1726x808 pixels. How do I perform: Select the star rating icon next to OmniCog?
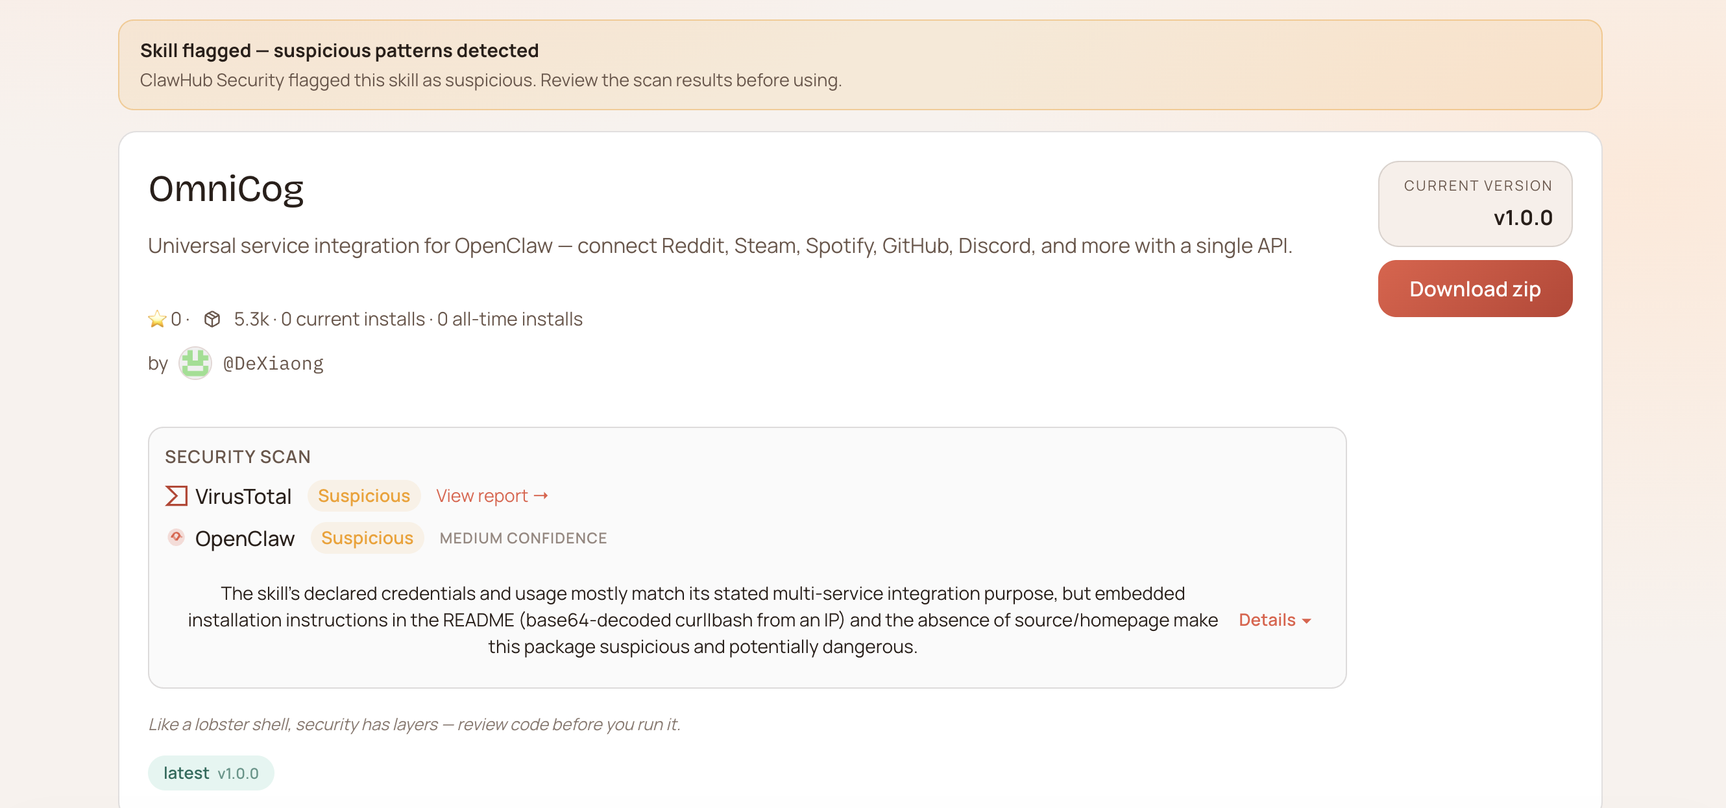(157, 318)
